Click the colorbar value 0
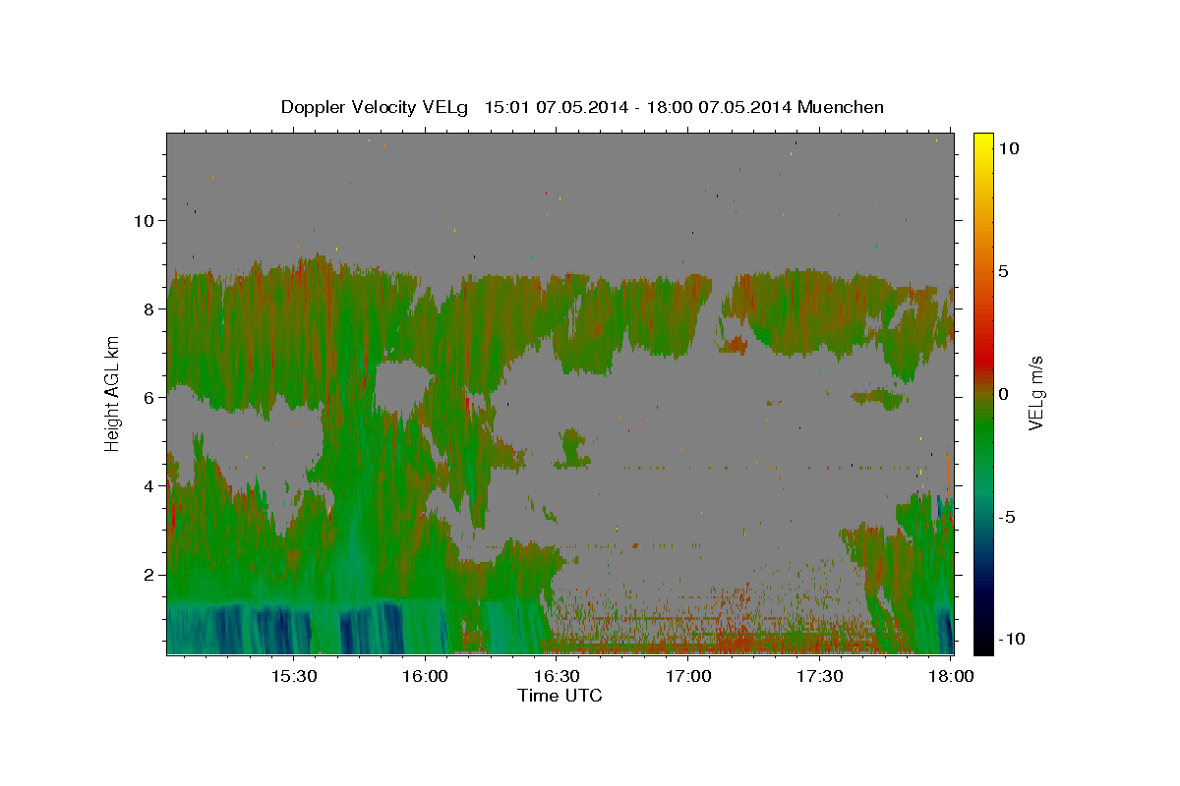 [1003, 394]
